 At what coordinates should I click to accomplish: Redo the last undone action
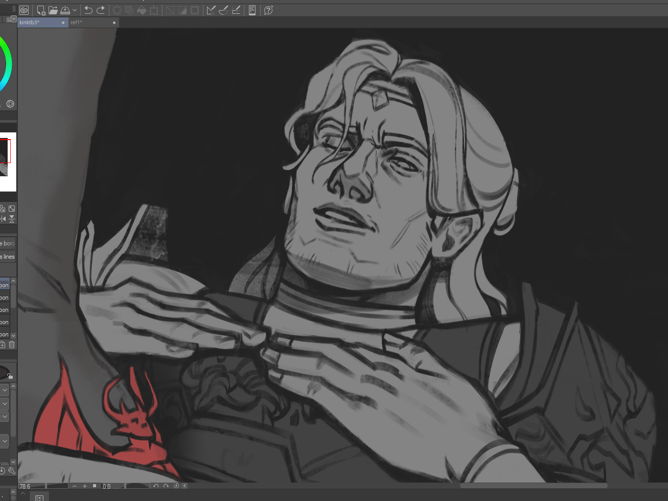tap(101, 10)
